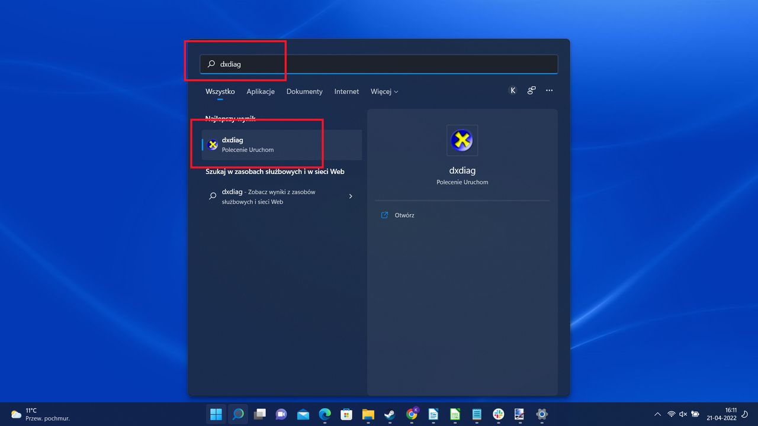Toggle the night light moon icon
The height and width of the screenshot is (426, 758).
tap(744, 414)
